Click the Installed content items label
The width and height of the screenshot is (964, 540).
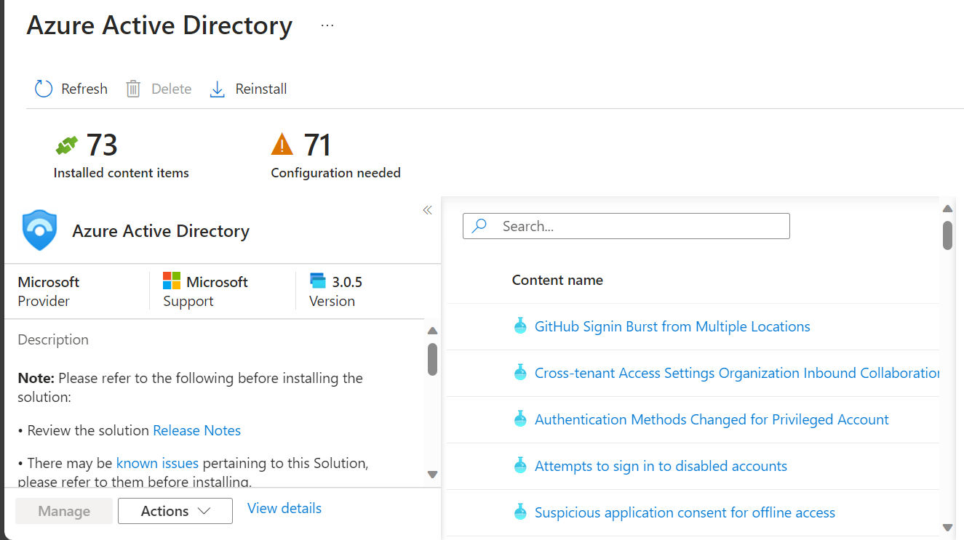tap(121, 173)
